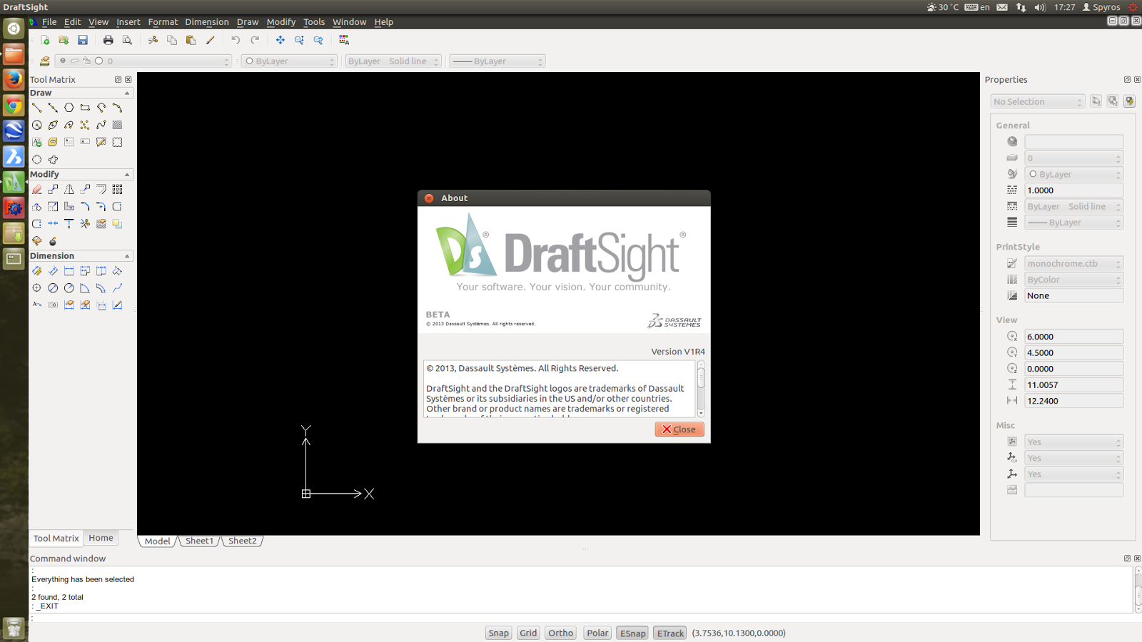The image size is (1142, 642).
Task: Open Print Preview from toolbar
Action: pyautogui.click(x=127, y=40)
